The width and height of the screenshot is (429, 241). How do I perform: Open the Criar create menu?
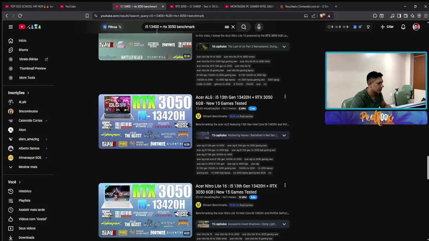point(387,27)
